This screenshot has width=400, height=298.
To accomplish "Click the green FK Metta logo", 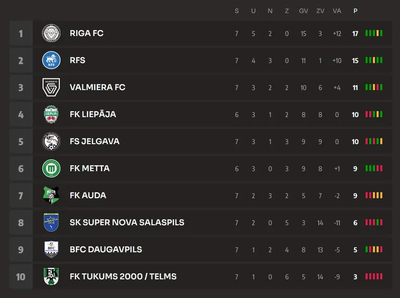I will click(x=51, y=169).
